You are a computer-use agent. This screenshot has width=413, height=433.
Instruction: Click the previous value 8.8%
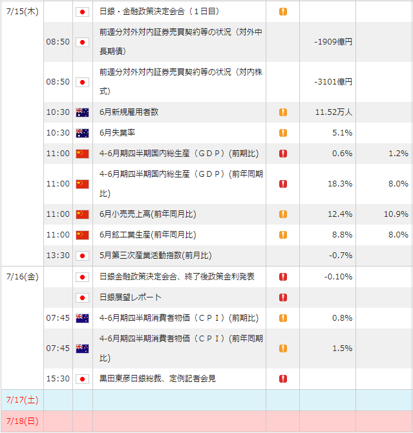[x=342, y=235]
